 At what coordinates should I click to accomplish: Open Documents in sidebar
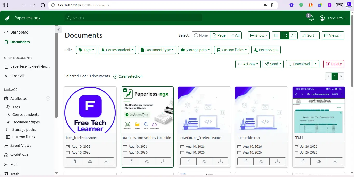(20, 42)
